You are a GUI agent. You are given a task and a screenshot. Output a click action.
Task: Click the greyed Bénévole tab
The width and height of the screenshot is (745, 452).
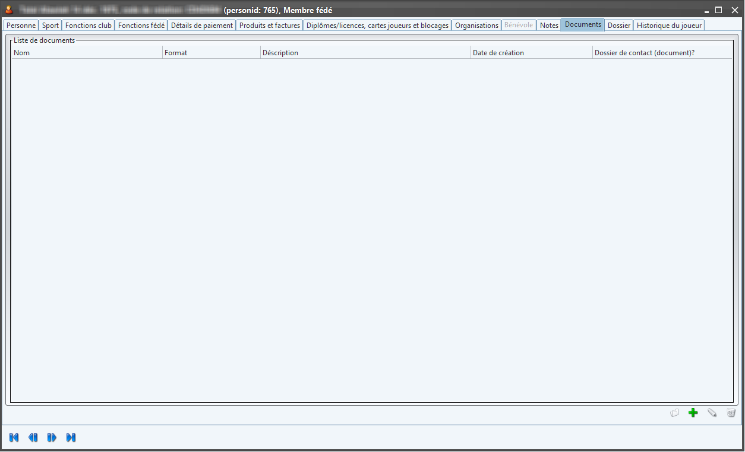(x=519, y=25)
